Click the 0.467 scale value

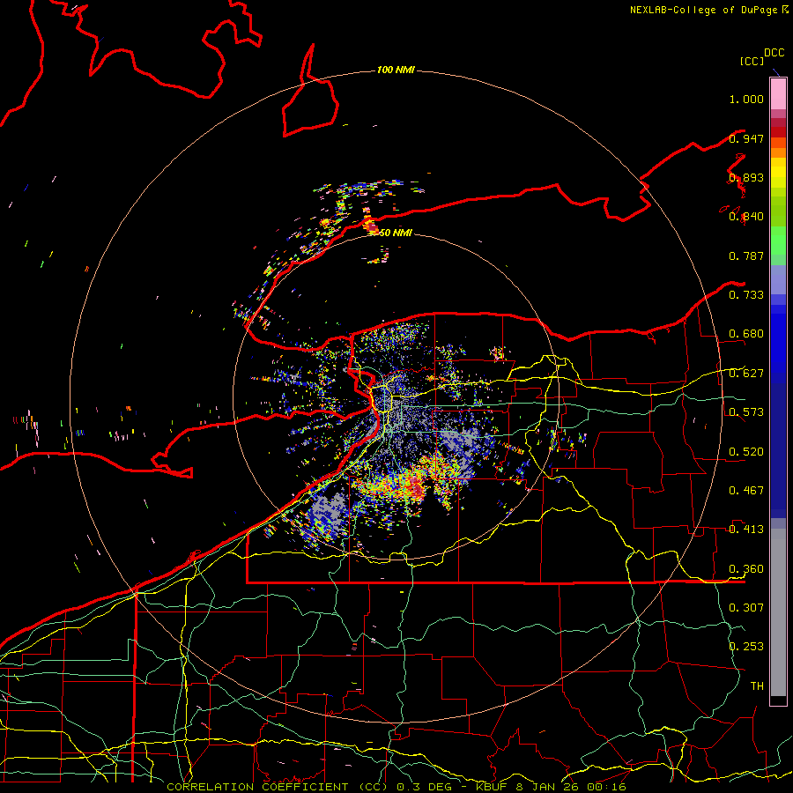pyautogui.click(x=746, y=491)
